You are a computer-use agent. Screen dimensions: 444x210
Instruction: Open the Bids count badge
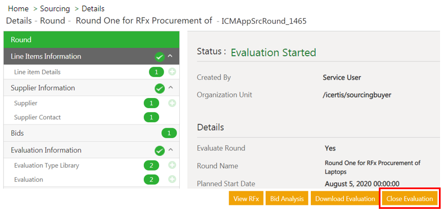169,133
